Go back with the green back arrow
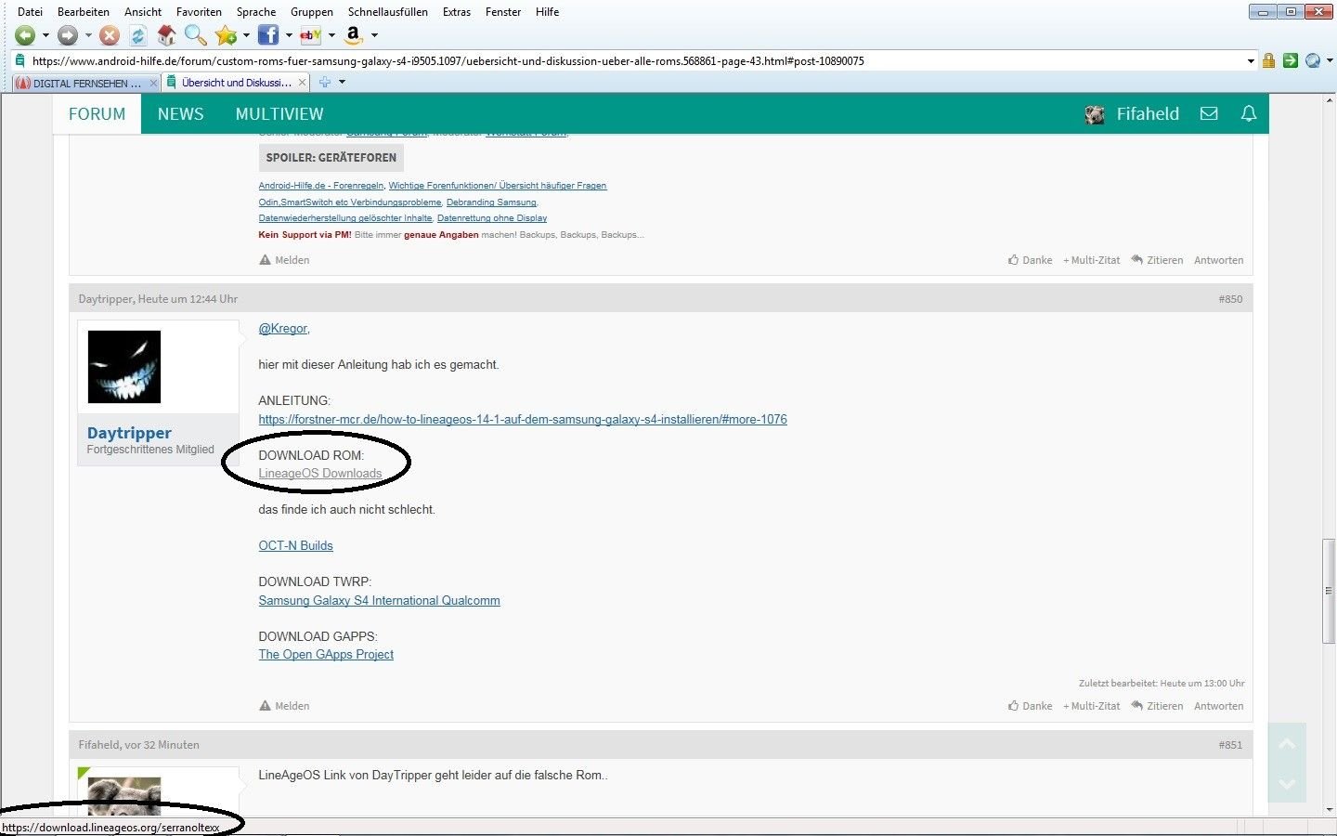Viewport: 1337px width, 836px height. click(25, 35)
